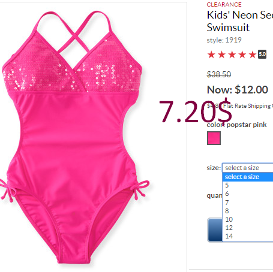Click the pink swimsuit product image
The image size is (273, 272).
(x=74, y=137)
